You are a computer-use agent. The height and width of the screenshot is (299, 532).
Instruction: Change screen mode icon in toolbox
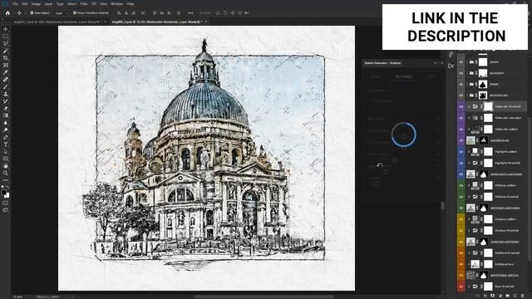click(6, 210)
